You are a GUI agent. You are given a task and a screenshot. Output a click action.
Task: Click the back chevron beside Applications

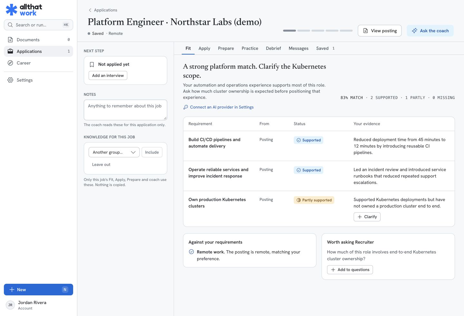point(90,10)
